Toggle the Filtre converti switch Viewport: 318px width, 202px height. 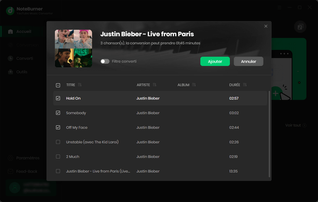(x=105, y=61)
